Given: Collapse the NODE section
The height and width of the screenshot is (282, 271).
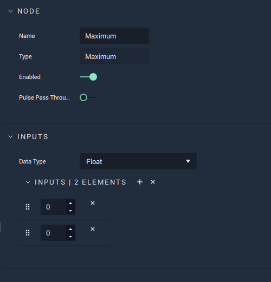Looking at the screenshot, I should click(11, 11).
